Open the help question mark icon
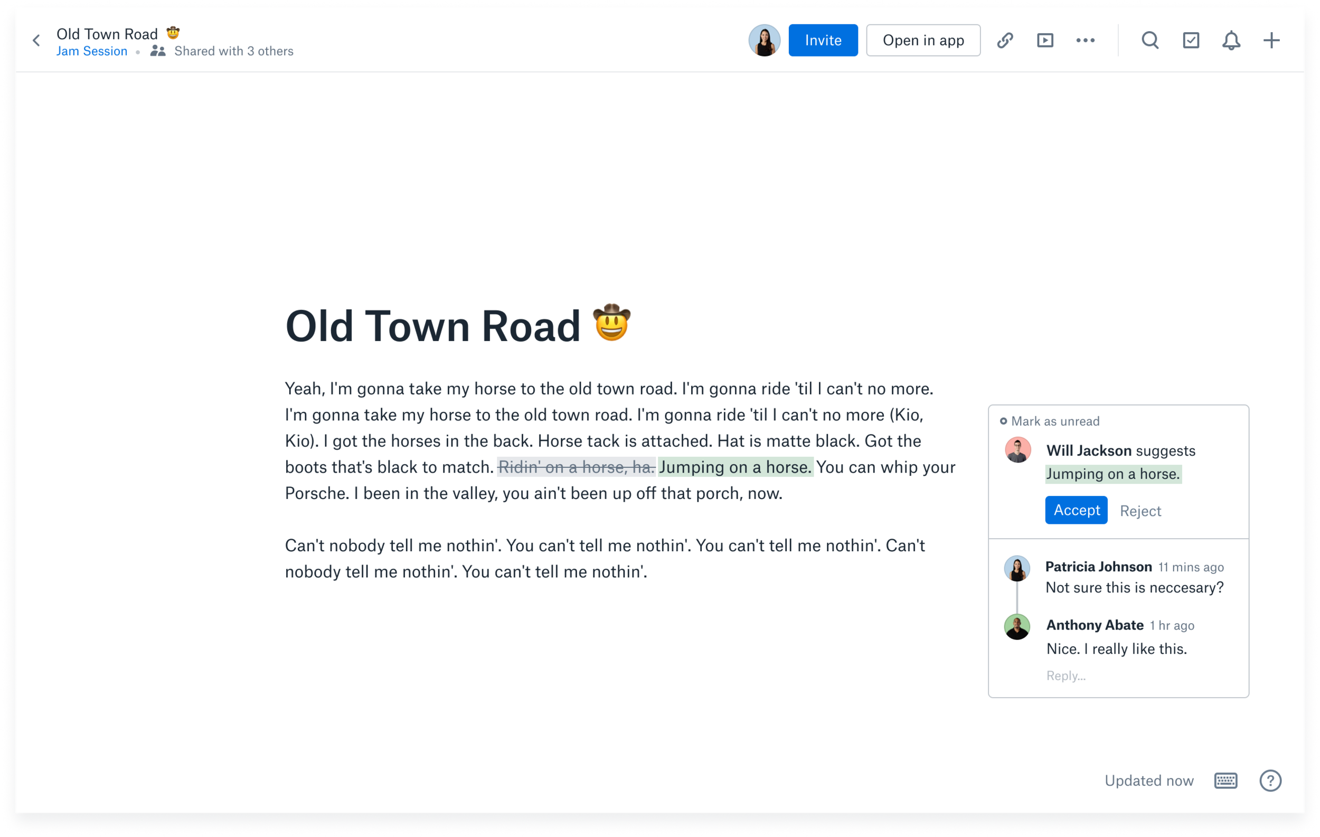 pos(1270,780)
